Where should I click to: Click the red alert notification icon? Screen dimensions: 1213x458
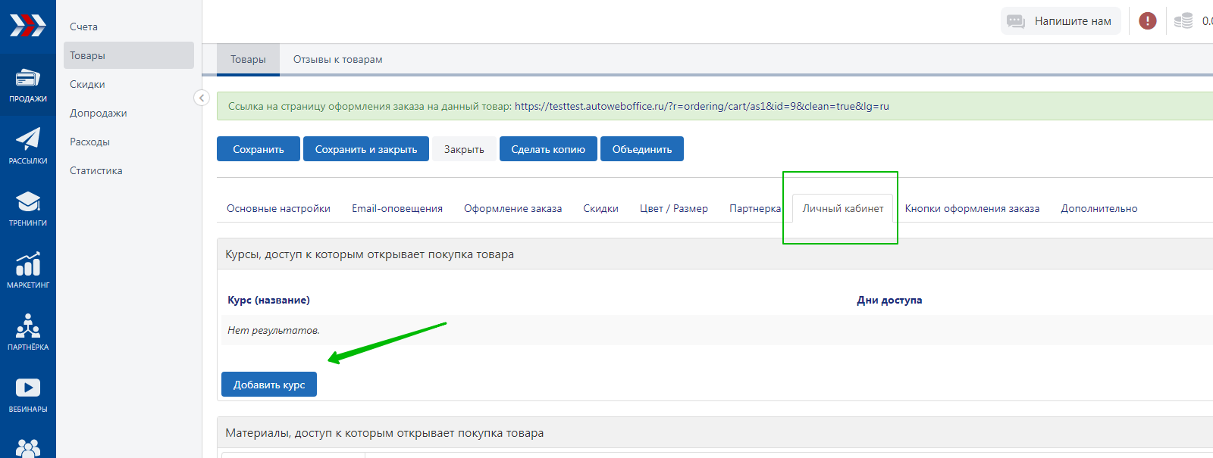1147,21
